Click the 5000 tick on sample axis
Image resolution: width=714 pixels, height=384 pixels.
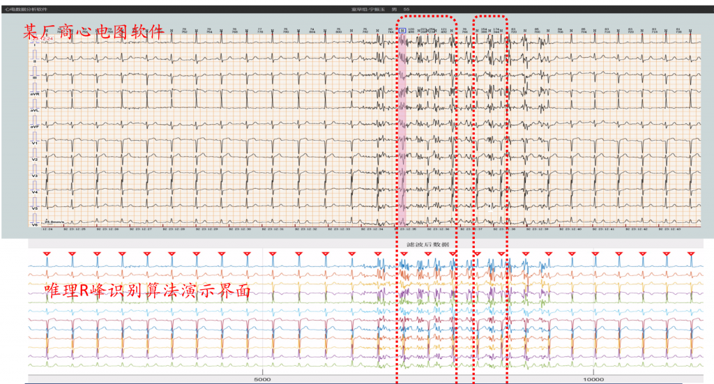pyautogui.click(x=262, y=379)
